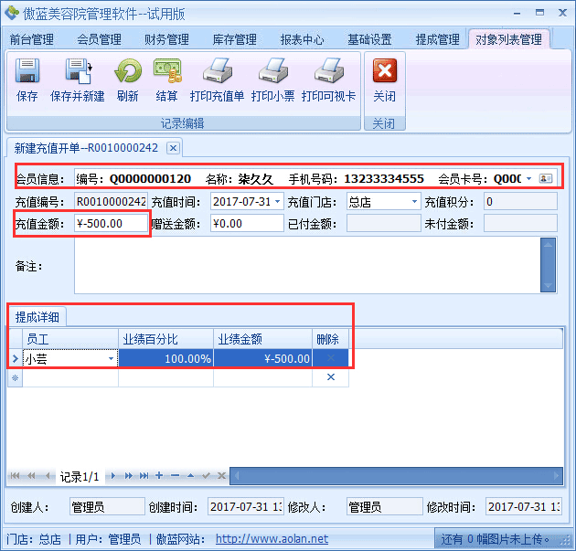Click the member card lookup icon

pyautogui.click(x=546, y=179)
